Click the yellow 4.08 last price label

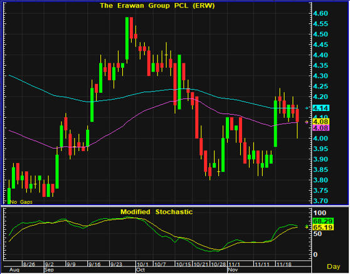321,122
